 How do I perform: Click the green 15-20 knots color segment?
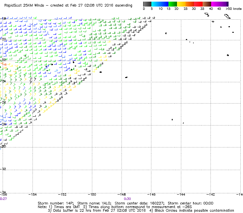173,4
